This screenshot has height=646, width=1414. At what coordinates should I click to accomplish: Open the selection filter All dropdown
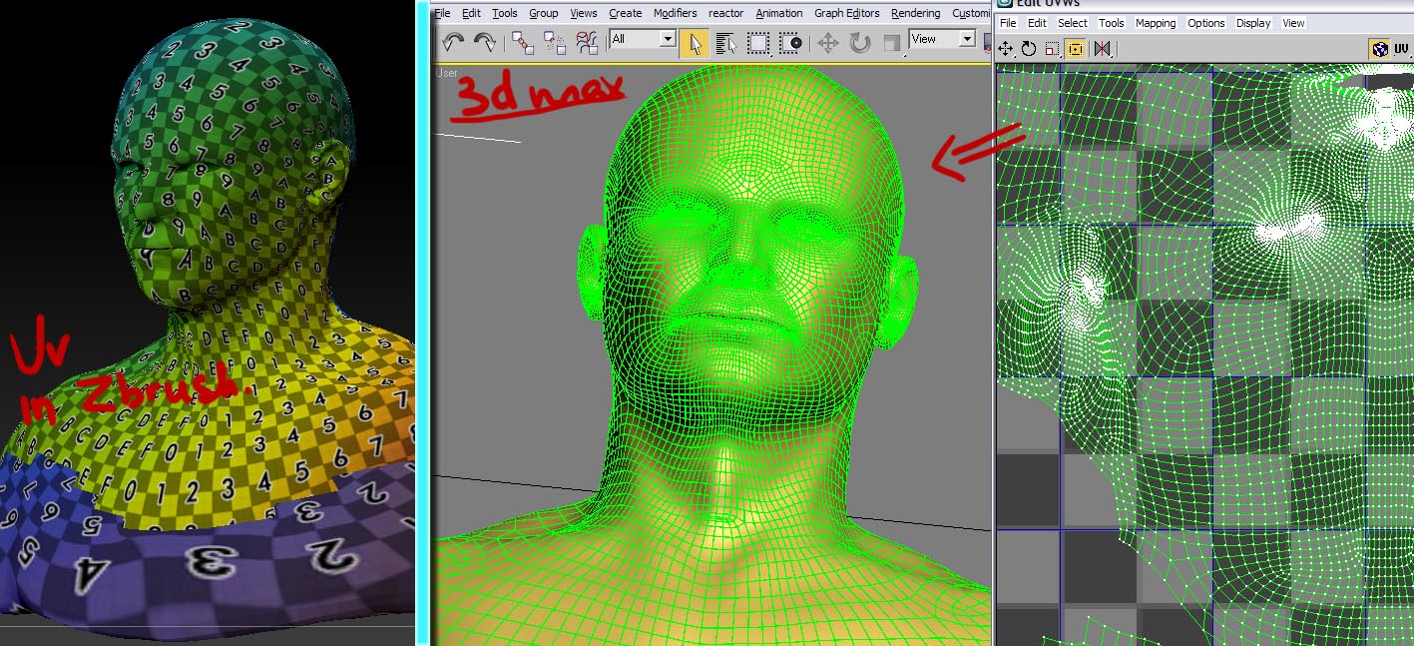click(x=643, y=39)
